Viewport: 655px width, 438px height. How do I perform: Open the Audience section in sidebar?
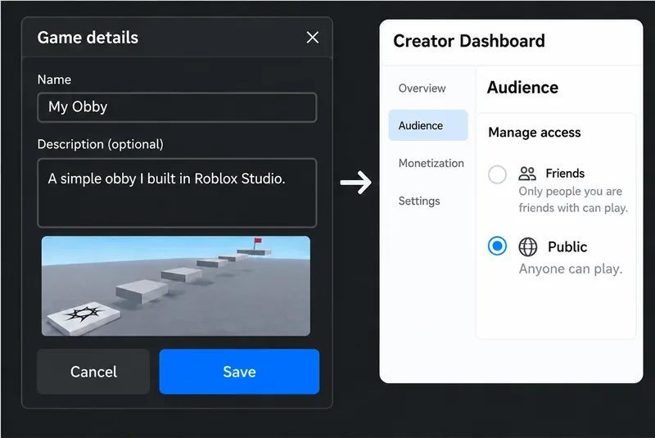click(x=428, y=125)
